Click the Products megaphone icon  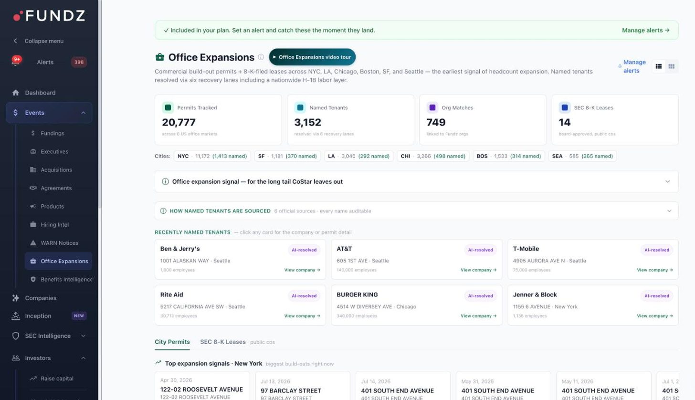[33, 206]
